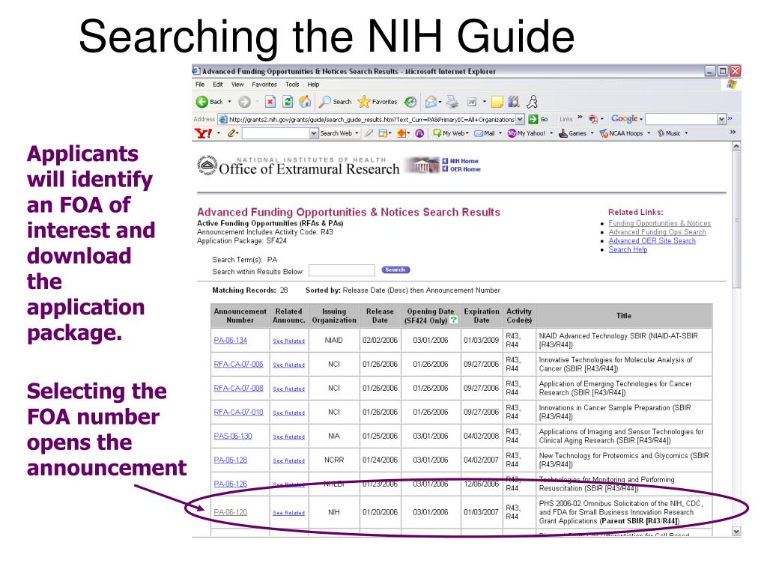Open the View menu
This screenshot has height=575, width=767.
pyautogui.click(x=237, y=84)
